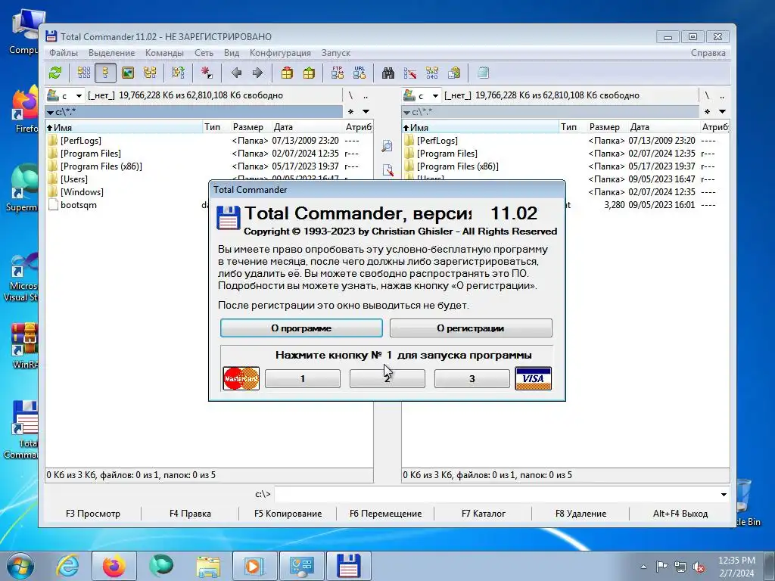Click the Notepad icon in toolbar
Image resolution: width=775 pixels, height=581 pixels.
[483, 73]
